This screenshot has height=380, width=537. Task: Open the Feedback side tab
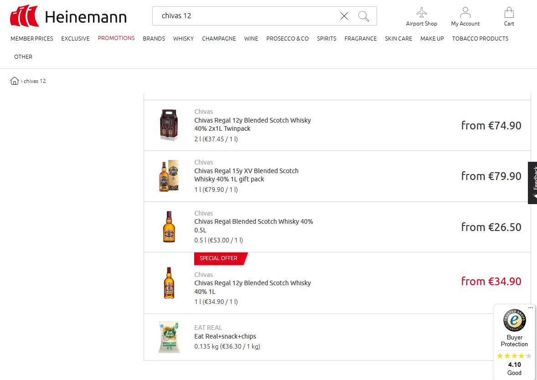coord(532,183)
